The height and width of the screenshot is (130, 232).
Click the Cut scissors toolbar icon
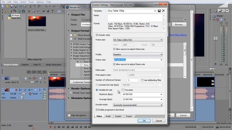30,6
